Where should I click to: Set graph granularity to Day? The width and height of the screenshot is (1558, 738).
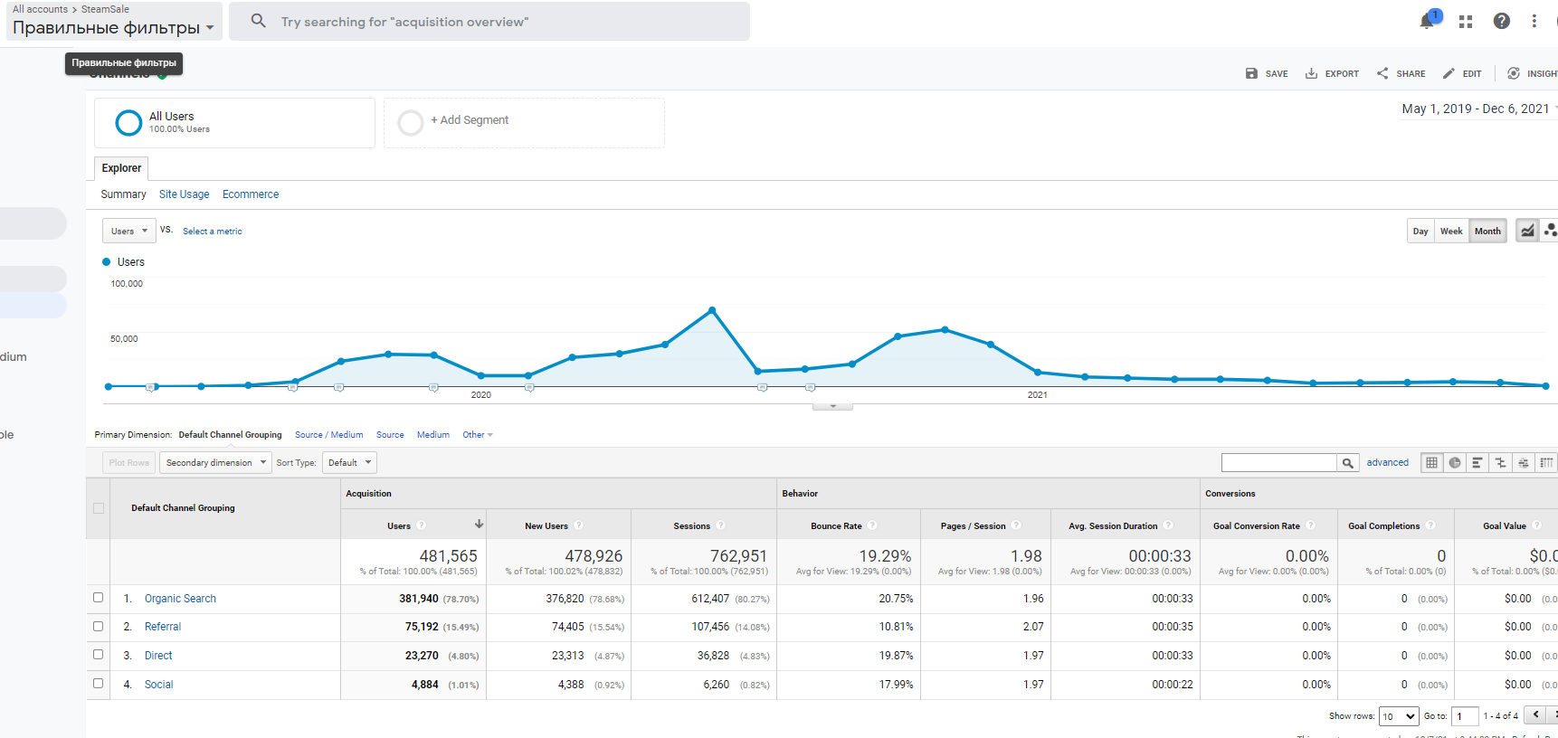[1420, 232]
